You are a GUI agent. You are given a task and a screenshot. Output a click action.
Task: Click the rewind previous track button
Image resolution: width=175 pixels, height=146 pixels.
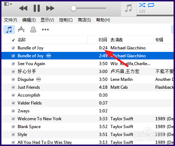pos(23,8)
